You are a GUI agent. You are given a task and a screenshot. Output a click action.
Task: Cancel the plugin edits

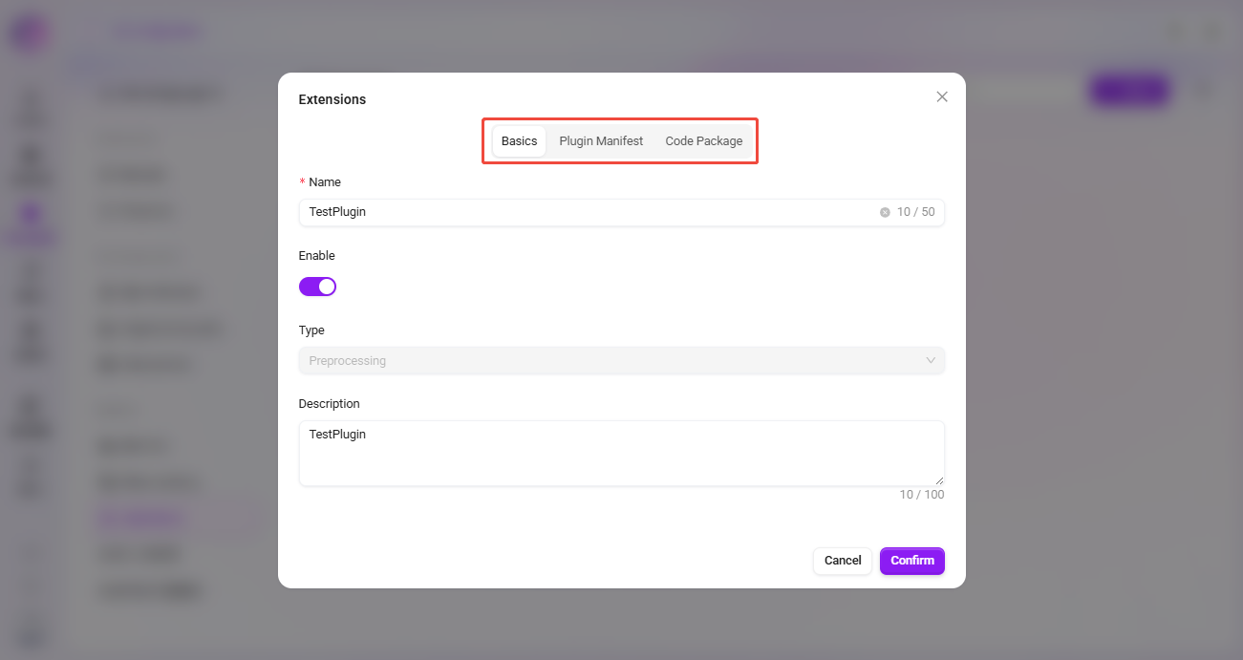click(843, 561)
